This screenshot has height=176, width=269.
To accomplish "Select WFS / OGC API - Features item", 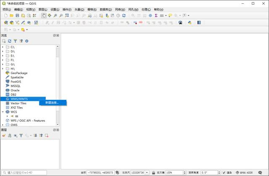I will (28, 121).
